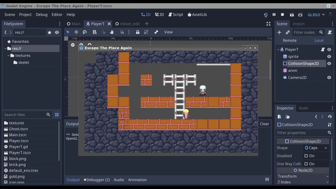Open the Inspector object properties tools
The image size is (336, 189).
330,125
